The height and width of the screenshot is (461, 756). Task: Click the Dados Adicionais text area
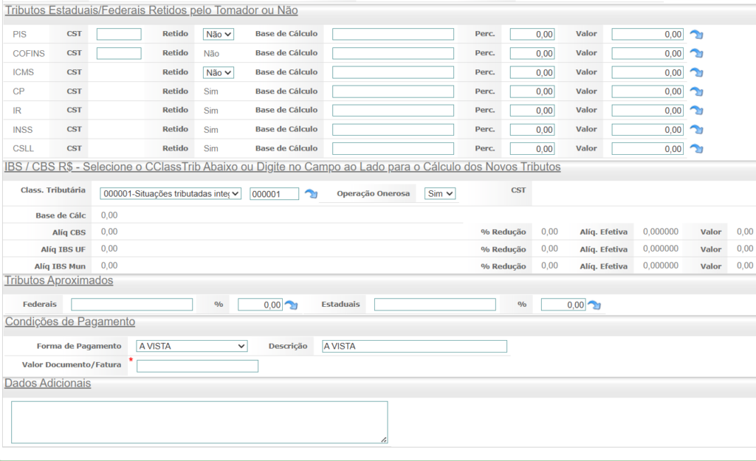[x=199, y=422]
